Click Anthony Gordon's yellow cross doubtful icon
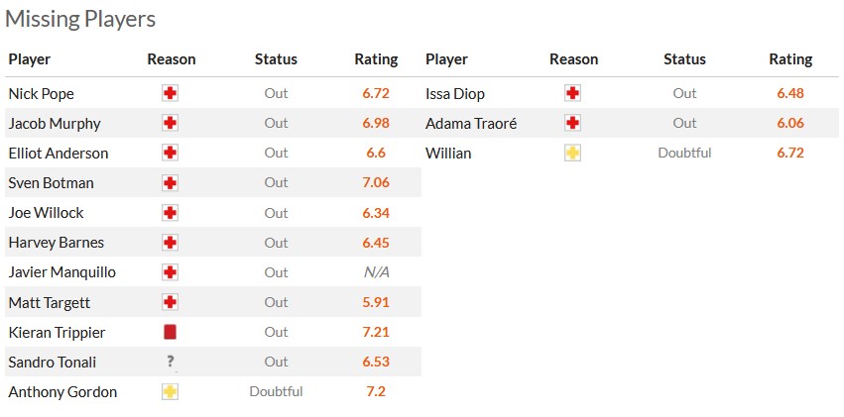Viewport: 844px width, 417px height. coord(170,391)
